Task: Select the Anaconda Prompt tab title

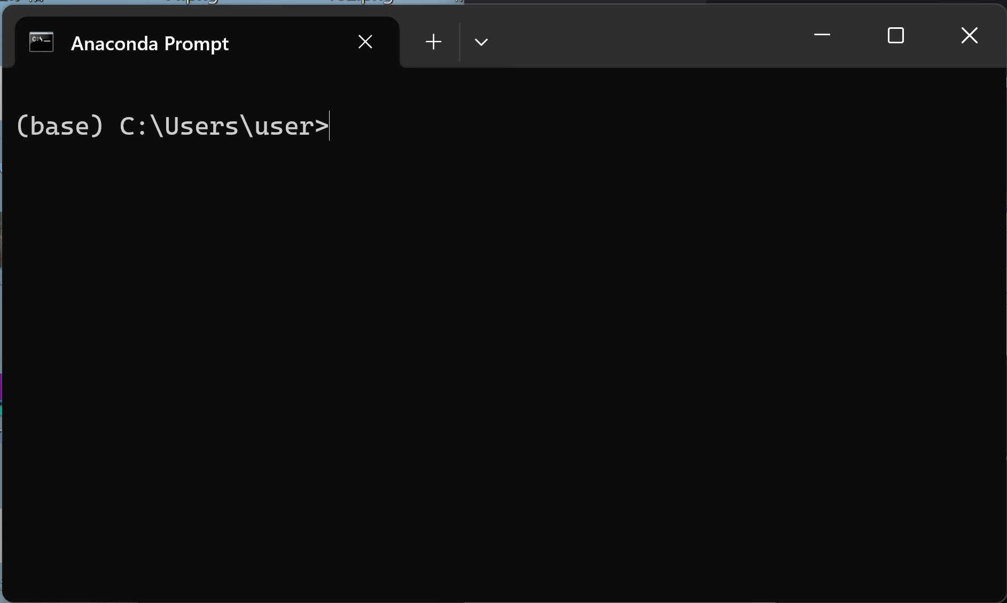Action: [x=150, y=43]
